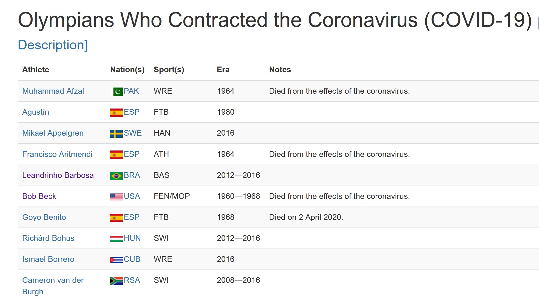Image resolution: width=539 pixels, height=302 pixels.
Task: Follow the Leandrinho Barbosa link
Action: pos(58,175)
